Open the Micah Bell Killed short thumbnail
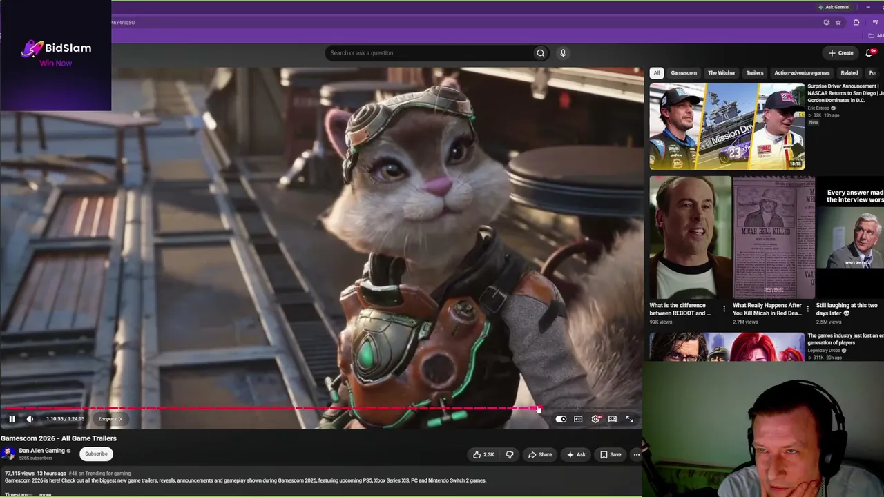 [773, 237]
